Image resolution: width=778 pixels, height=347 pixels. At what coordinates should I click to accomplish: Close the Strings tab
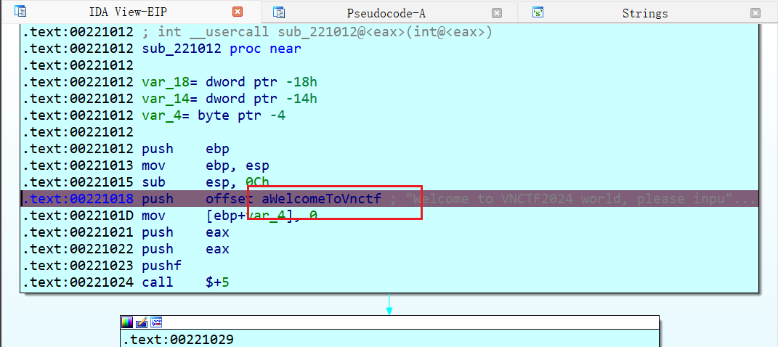755,13
